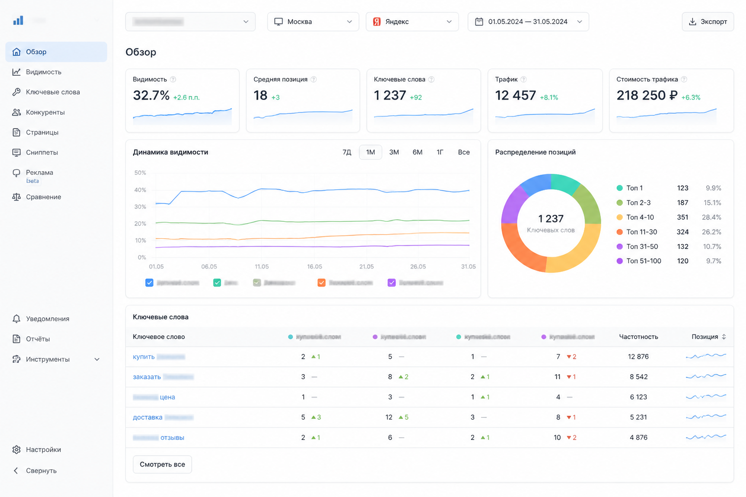
Task: Click Смотреть все button
Action: point(162,464)
